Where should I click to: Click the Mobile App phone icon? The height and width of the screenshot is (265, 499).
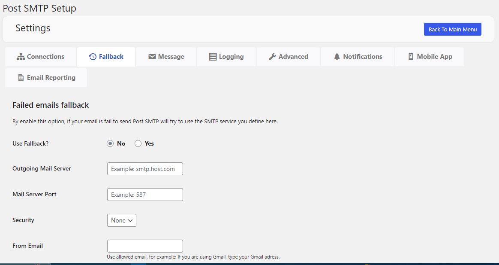tap(411, 57)
